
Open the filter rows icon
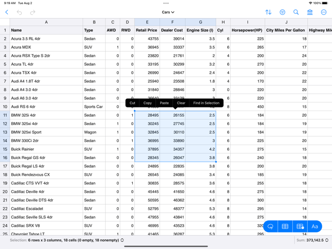click(x=282, y=12)
